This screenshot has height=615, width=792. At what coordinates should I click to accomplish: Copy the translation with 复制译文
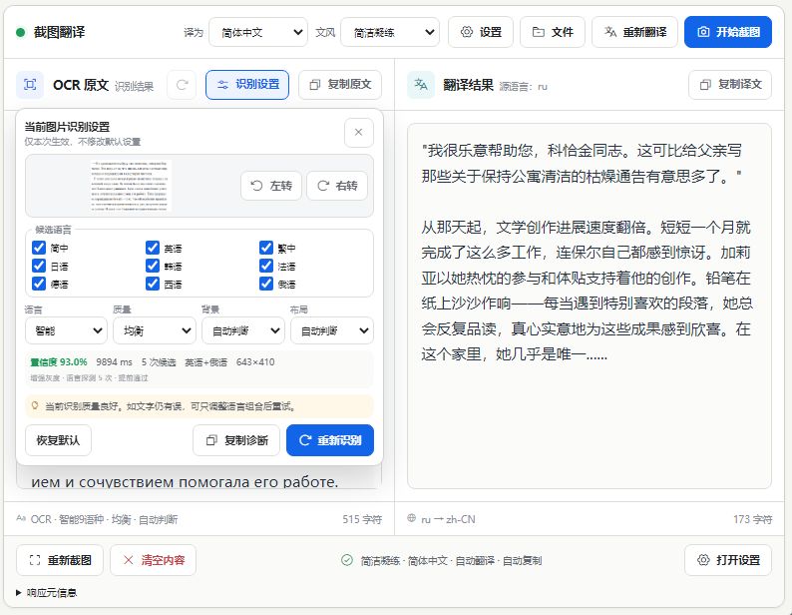730,85
